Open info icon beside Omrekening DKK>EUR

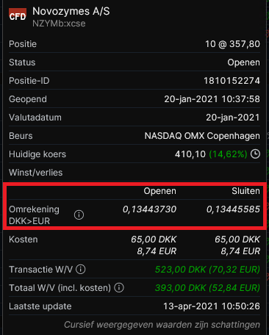click(79, 215)
